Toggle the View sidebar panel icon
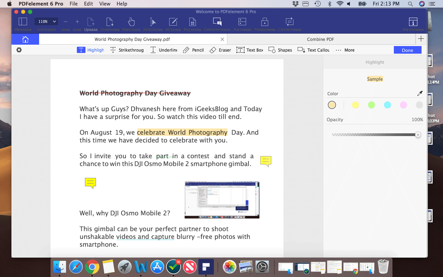The height and width of the screenshot is (277, 443). tap(23, 21)
